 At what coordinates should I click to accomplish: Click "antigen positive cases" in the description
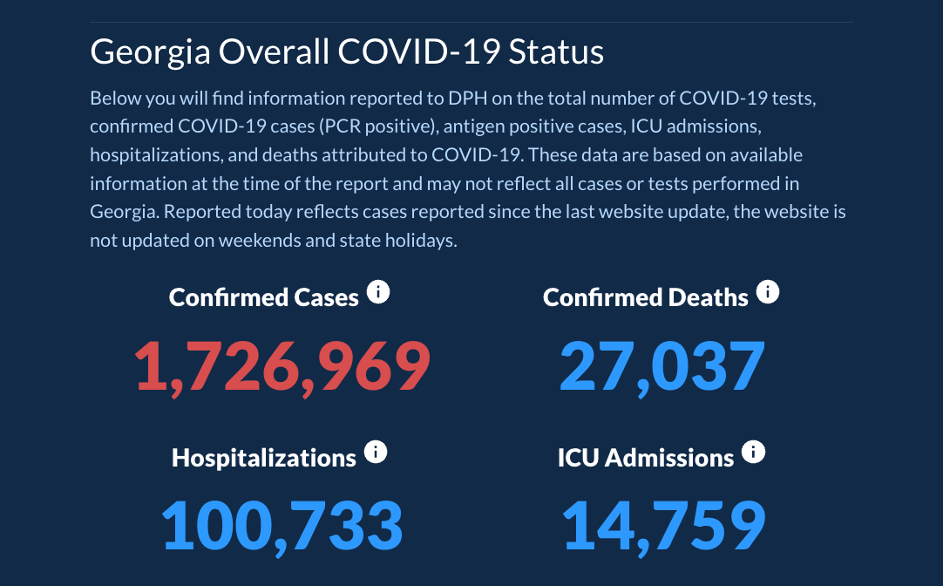(x=532, y=126)
